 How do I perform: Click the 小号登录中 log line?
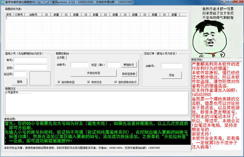pos(18,93)
